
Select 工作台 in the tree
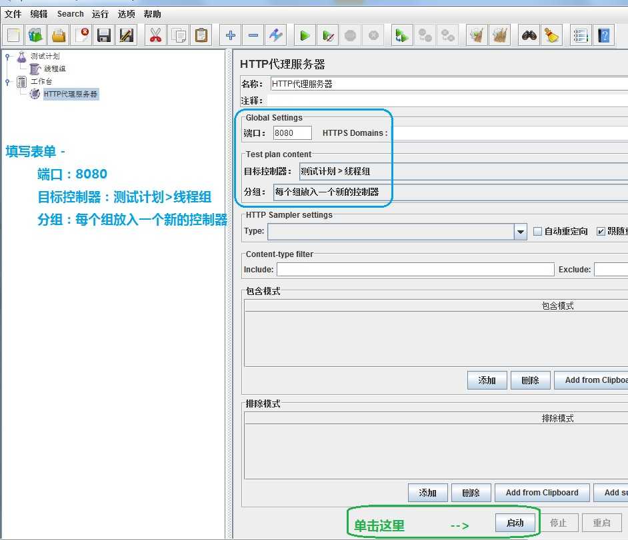click(41, 82)
